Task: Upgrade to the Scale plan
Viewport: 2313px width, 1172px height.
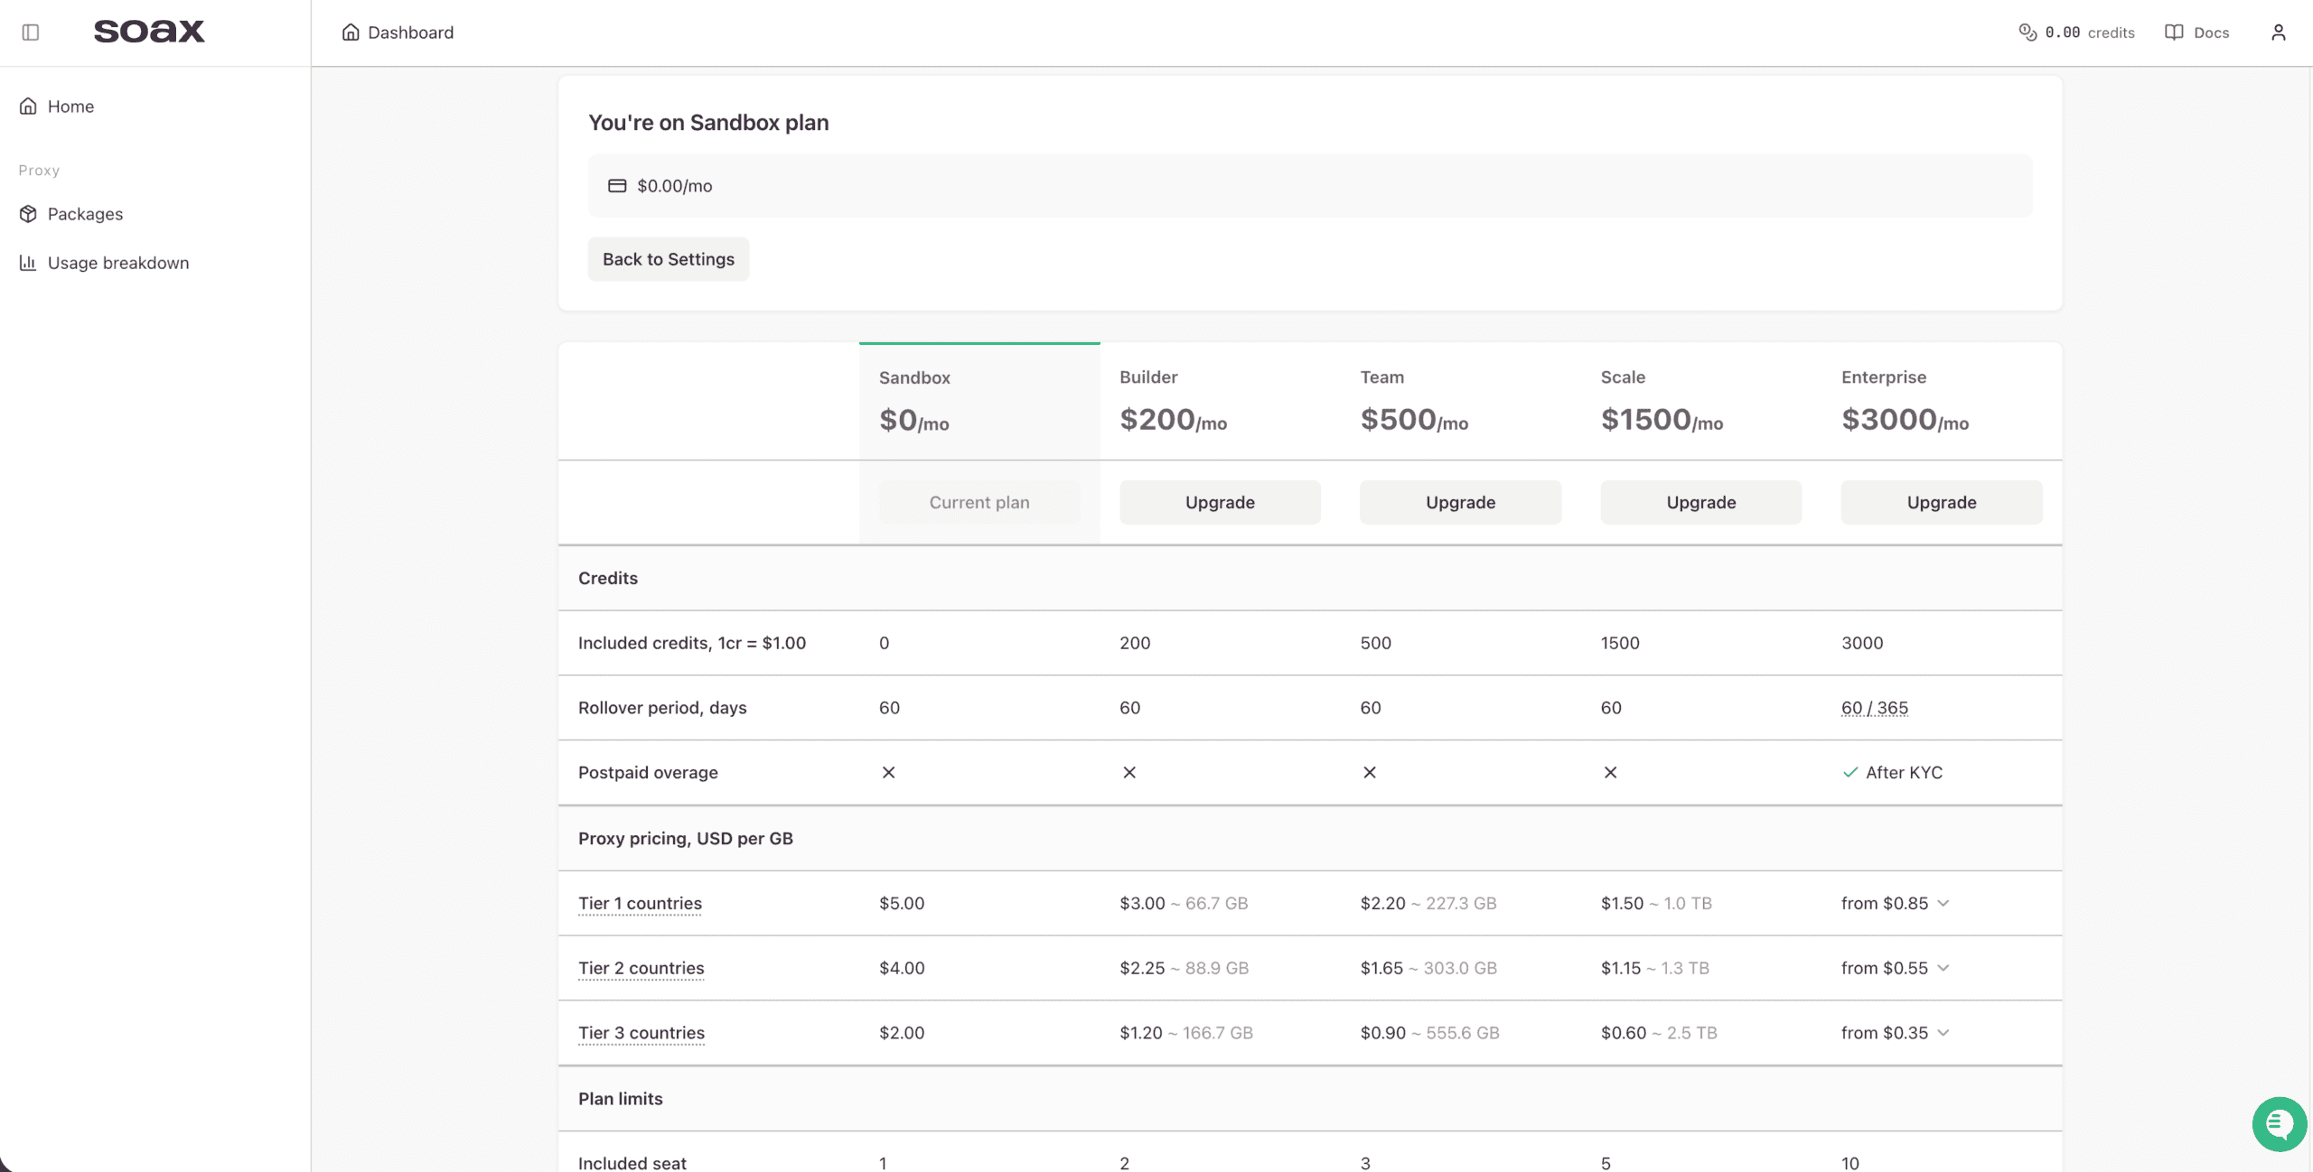Action: [x=1701, y=502]
